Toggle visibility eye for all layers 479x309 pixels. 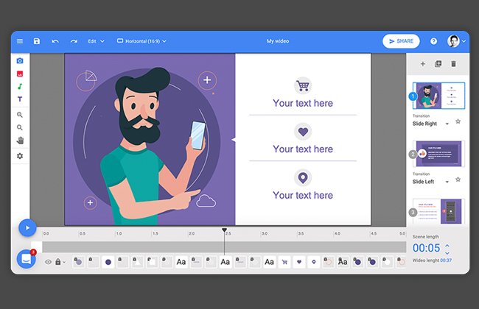pyautogui.click(x=48, y=262)
